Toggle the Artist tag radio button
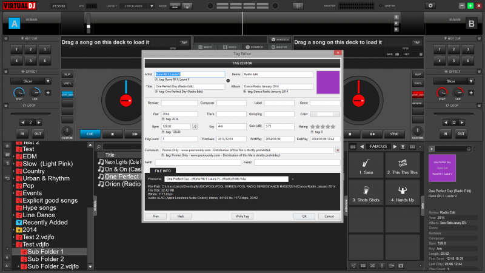Screen dimensions: 485x273 pyautogui.click(x=156, y=79)
